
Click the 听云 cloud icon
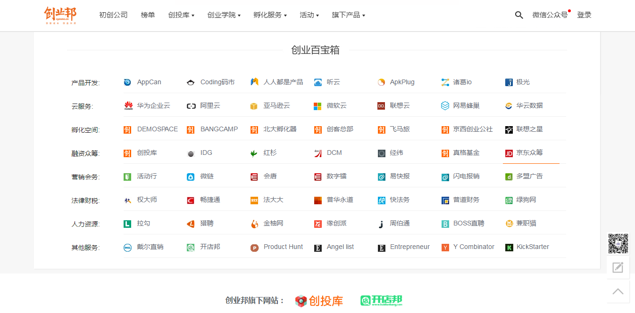[x=318, y=82]
